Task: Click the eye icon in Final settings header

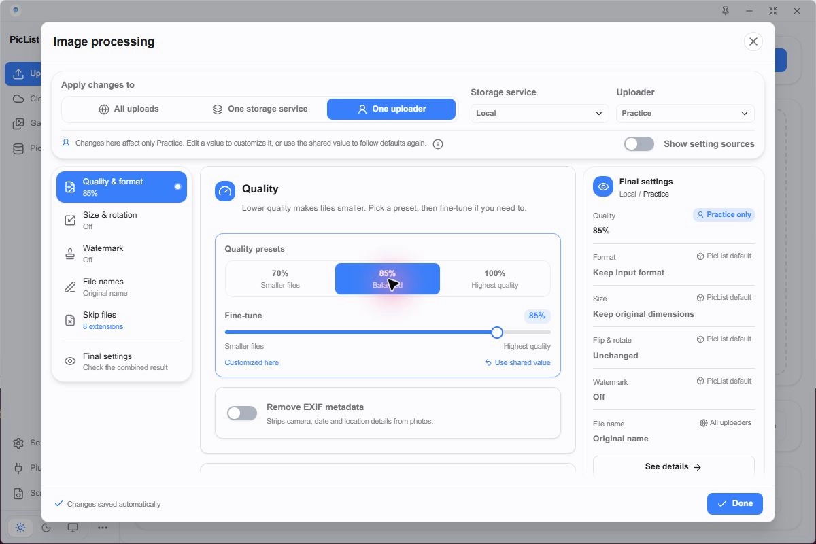Action: click(603, 187)
